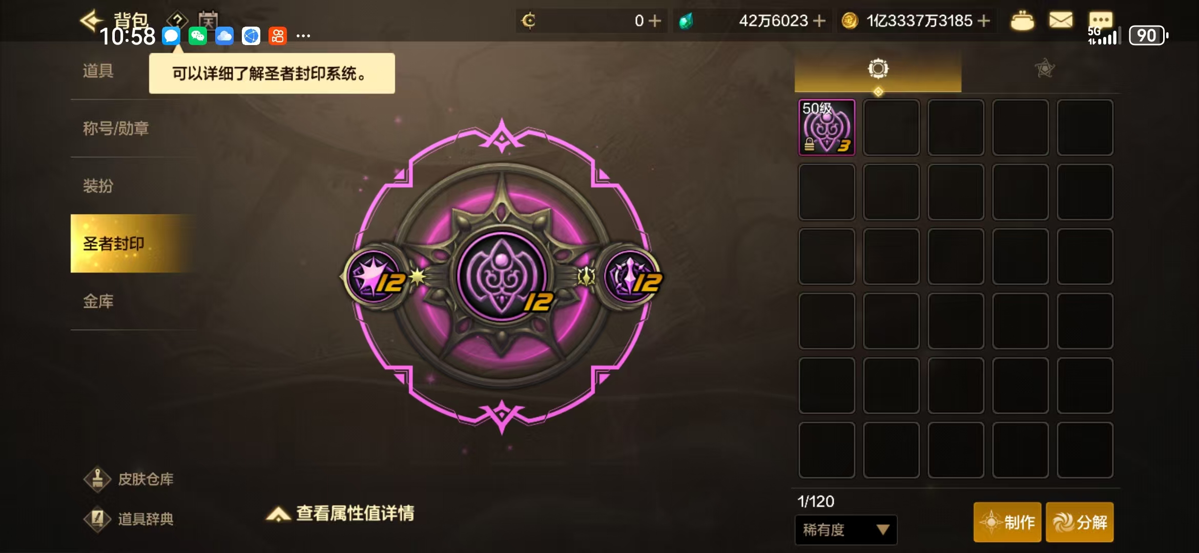Add green gems with plus button
Viewport: 1199px width, 553px height.
tap(819, 21)
